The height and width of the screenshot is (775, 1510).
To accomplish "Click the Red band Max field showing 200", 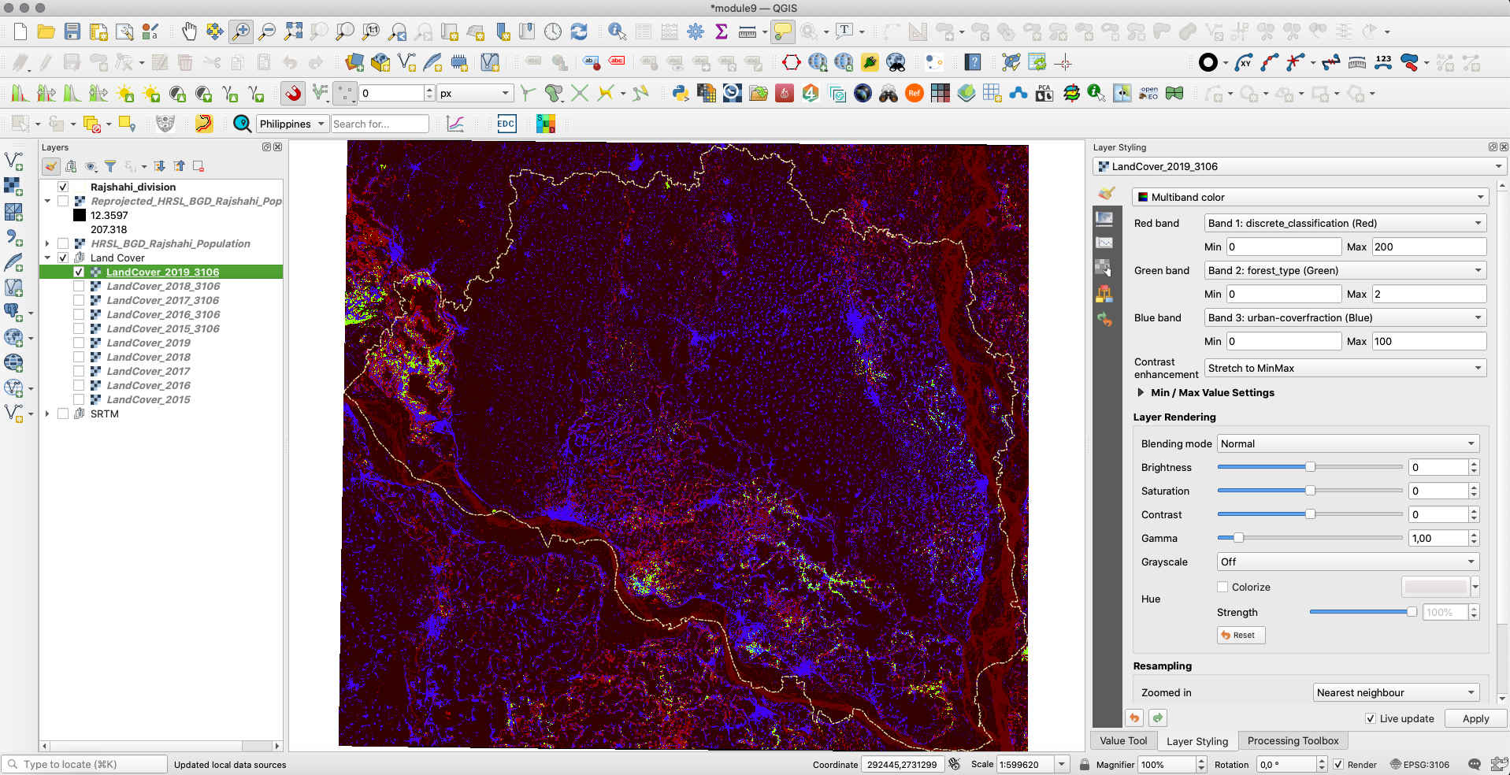I will click(x=1429, y=247).
